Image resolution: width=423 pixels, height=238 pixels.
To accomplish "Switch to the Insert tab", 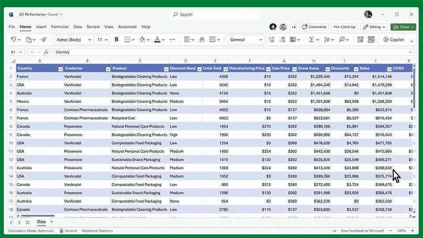I will [41, 27].
